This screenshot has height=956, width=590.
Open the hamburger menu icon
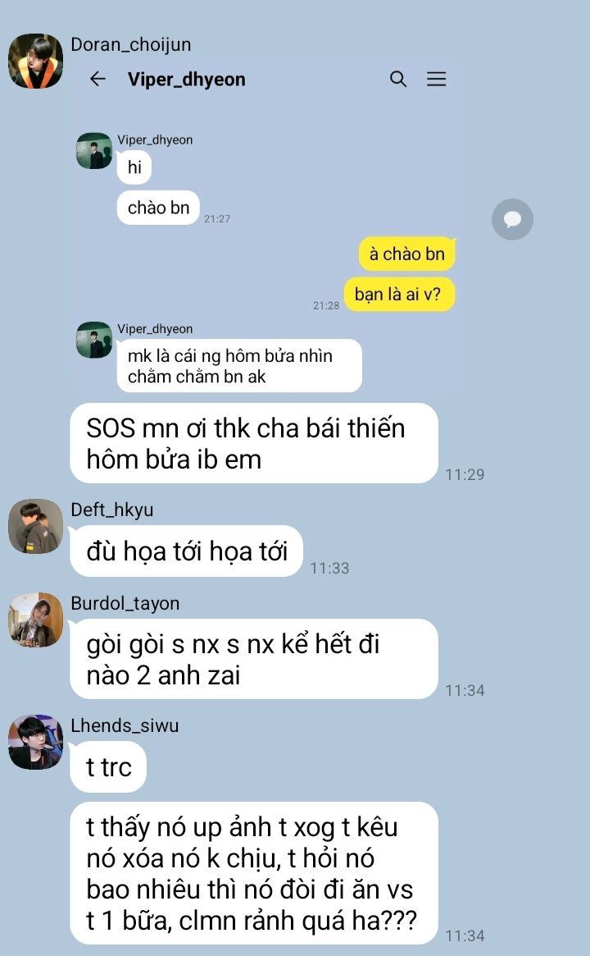coord(436,79)
